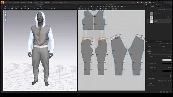Click the pause-like icon in 3D toolbar top row
The image size is (173, 97).
(x=34, y=7)
